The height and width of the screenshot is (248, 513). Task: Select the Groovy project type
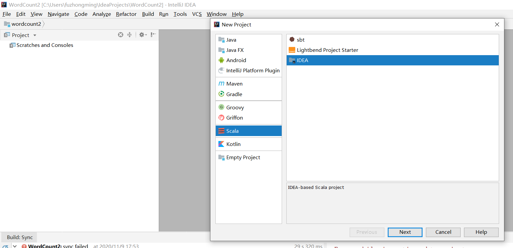point(235,107)
